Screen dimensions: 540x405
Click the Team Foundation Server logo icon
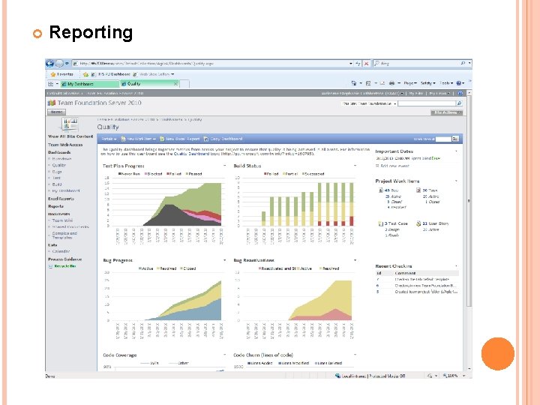(x=52, y=103)
